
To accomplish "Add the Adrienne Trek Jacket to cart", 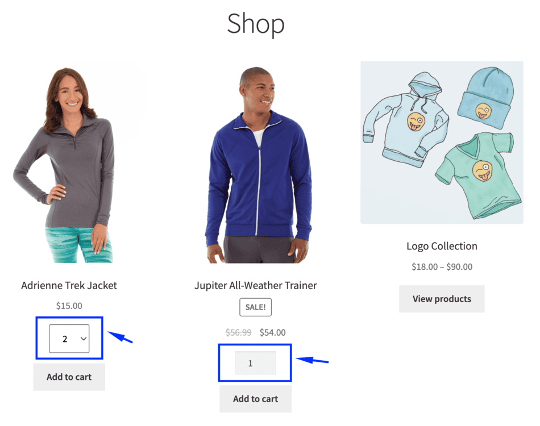I will pos(69,377).
